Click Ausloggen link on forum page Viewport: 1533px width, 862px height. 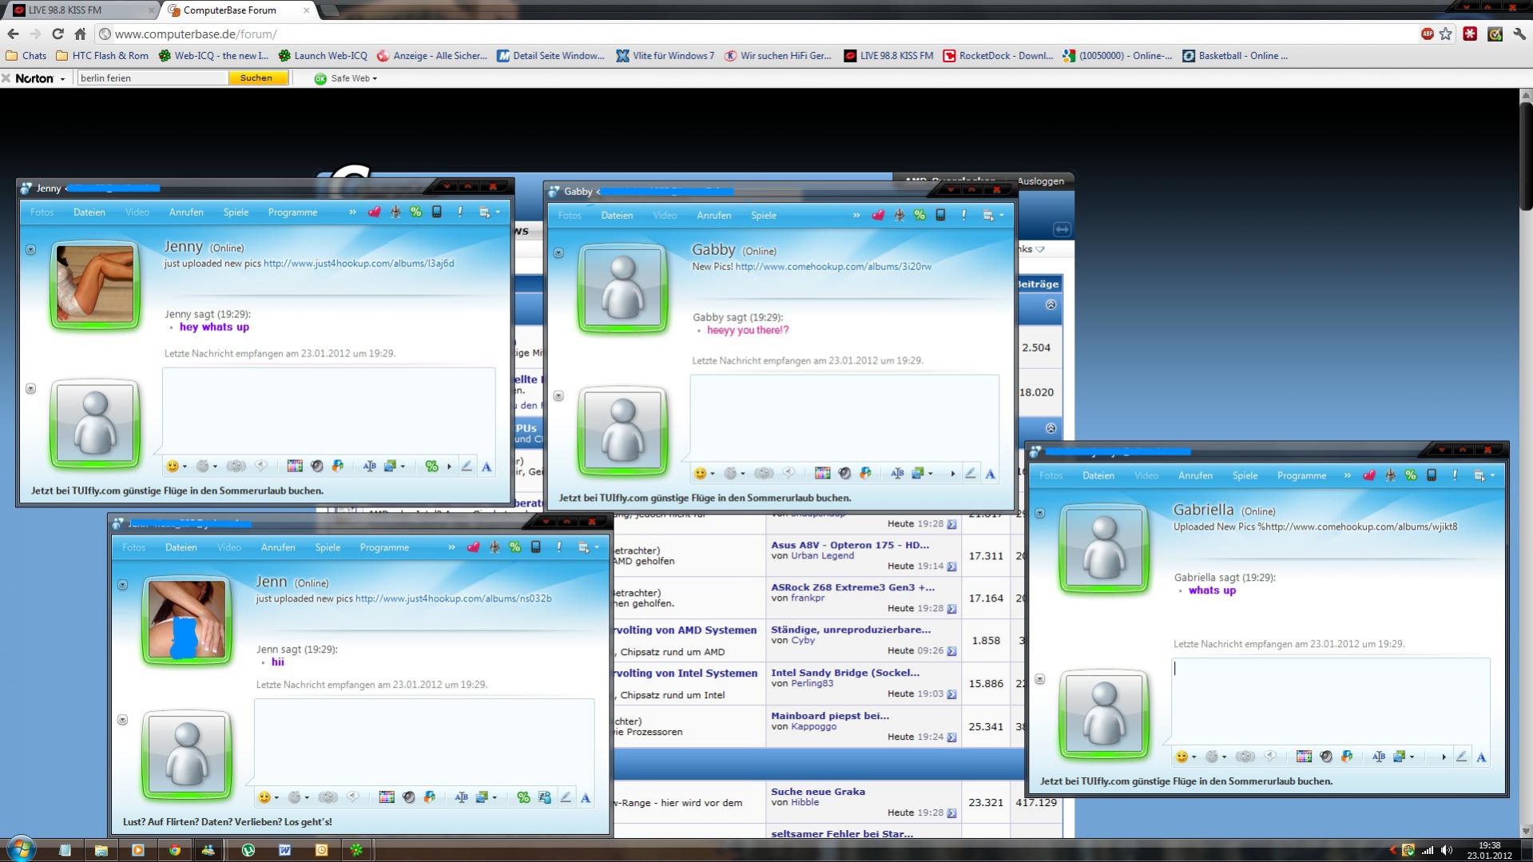pos(1040,181)
